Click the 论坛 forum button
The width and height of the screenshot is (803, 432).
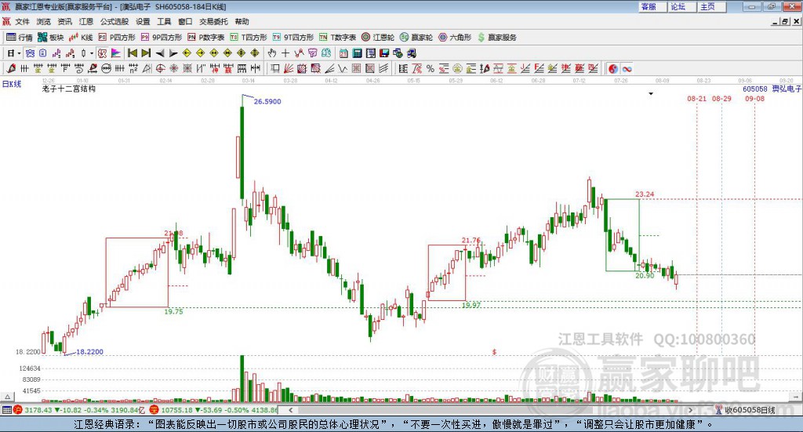click(683, 6)
